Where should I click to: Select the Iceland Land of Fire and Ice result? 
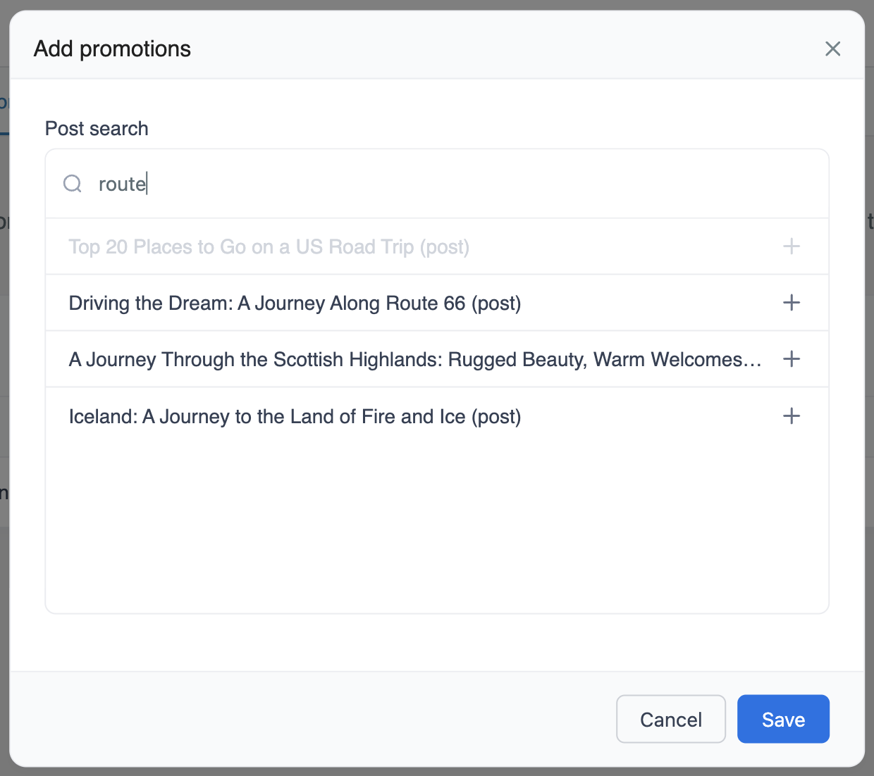point(295,417)
